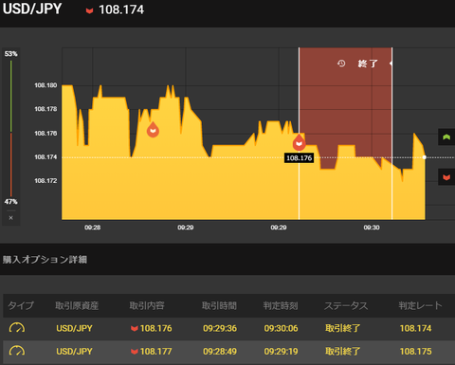This screenshot has height=365, width=455.
Task: Click the red portion of sentiment bar
Action: tap(11, 164)
